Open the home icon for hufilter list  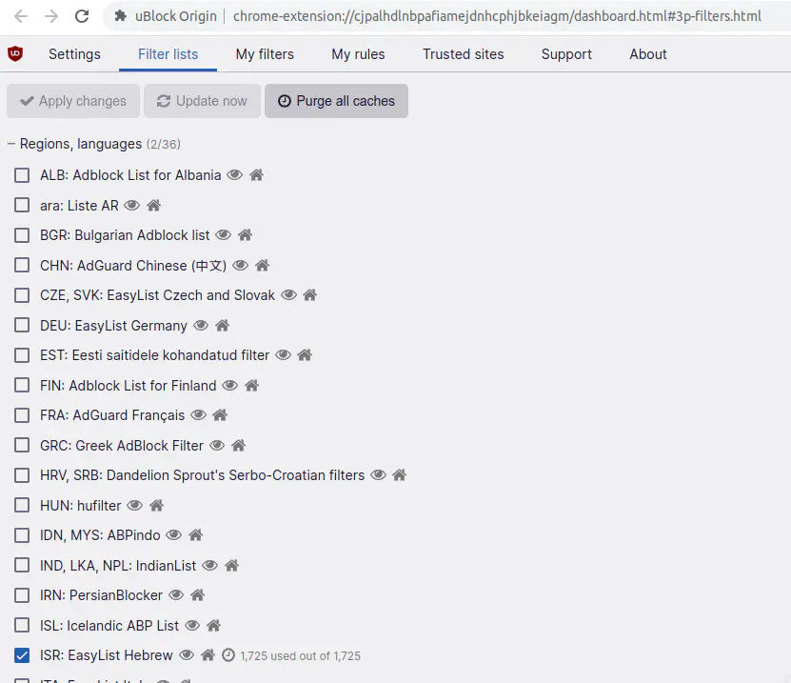(157, 506)
